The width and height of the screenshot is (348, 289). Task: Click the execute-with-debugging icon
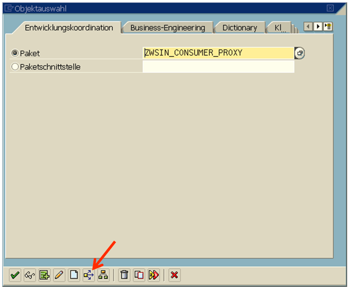point(154,275)
